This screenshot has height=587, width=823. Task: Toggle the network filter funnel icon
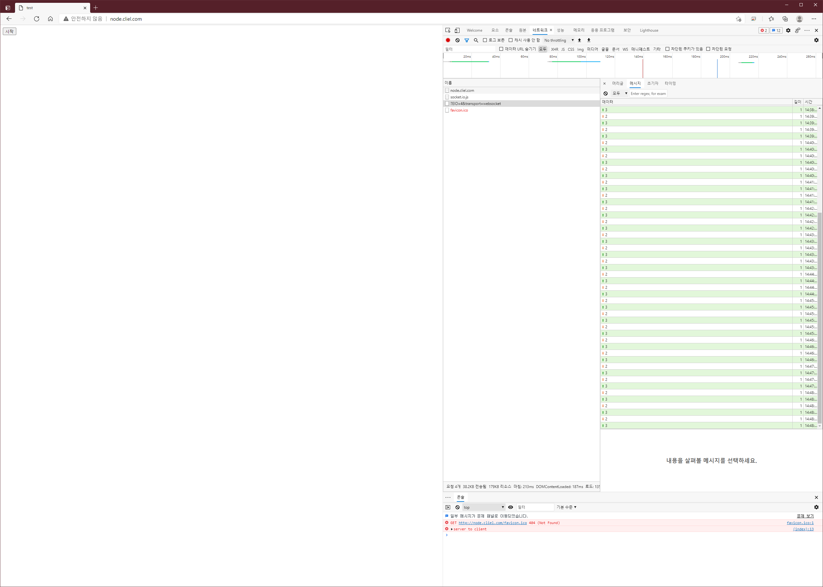(467, 40)
